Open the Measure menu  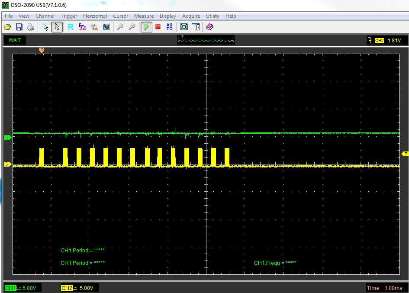(144, 16)
